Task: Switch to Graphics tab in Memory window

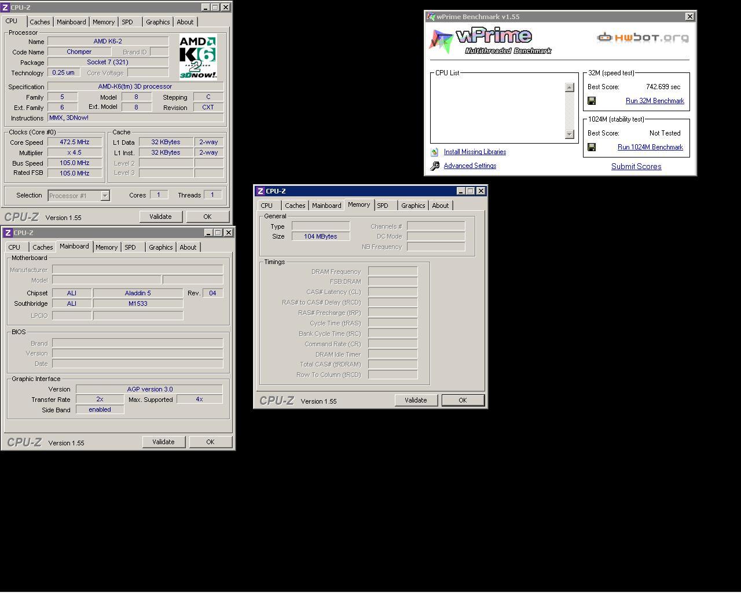Action: (413, 206)
